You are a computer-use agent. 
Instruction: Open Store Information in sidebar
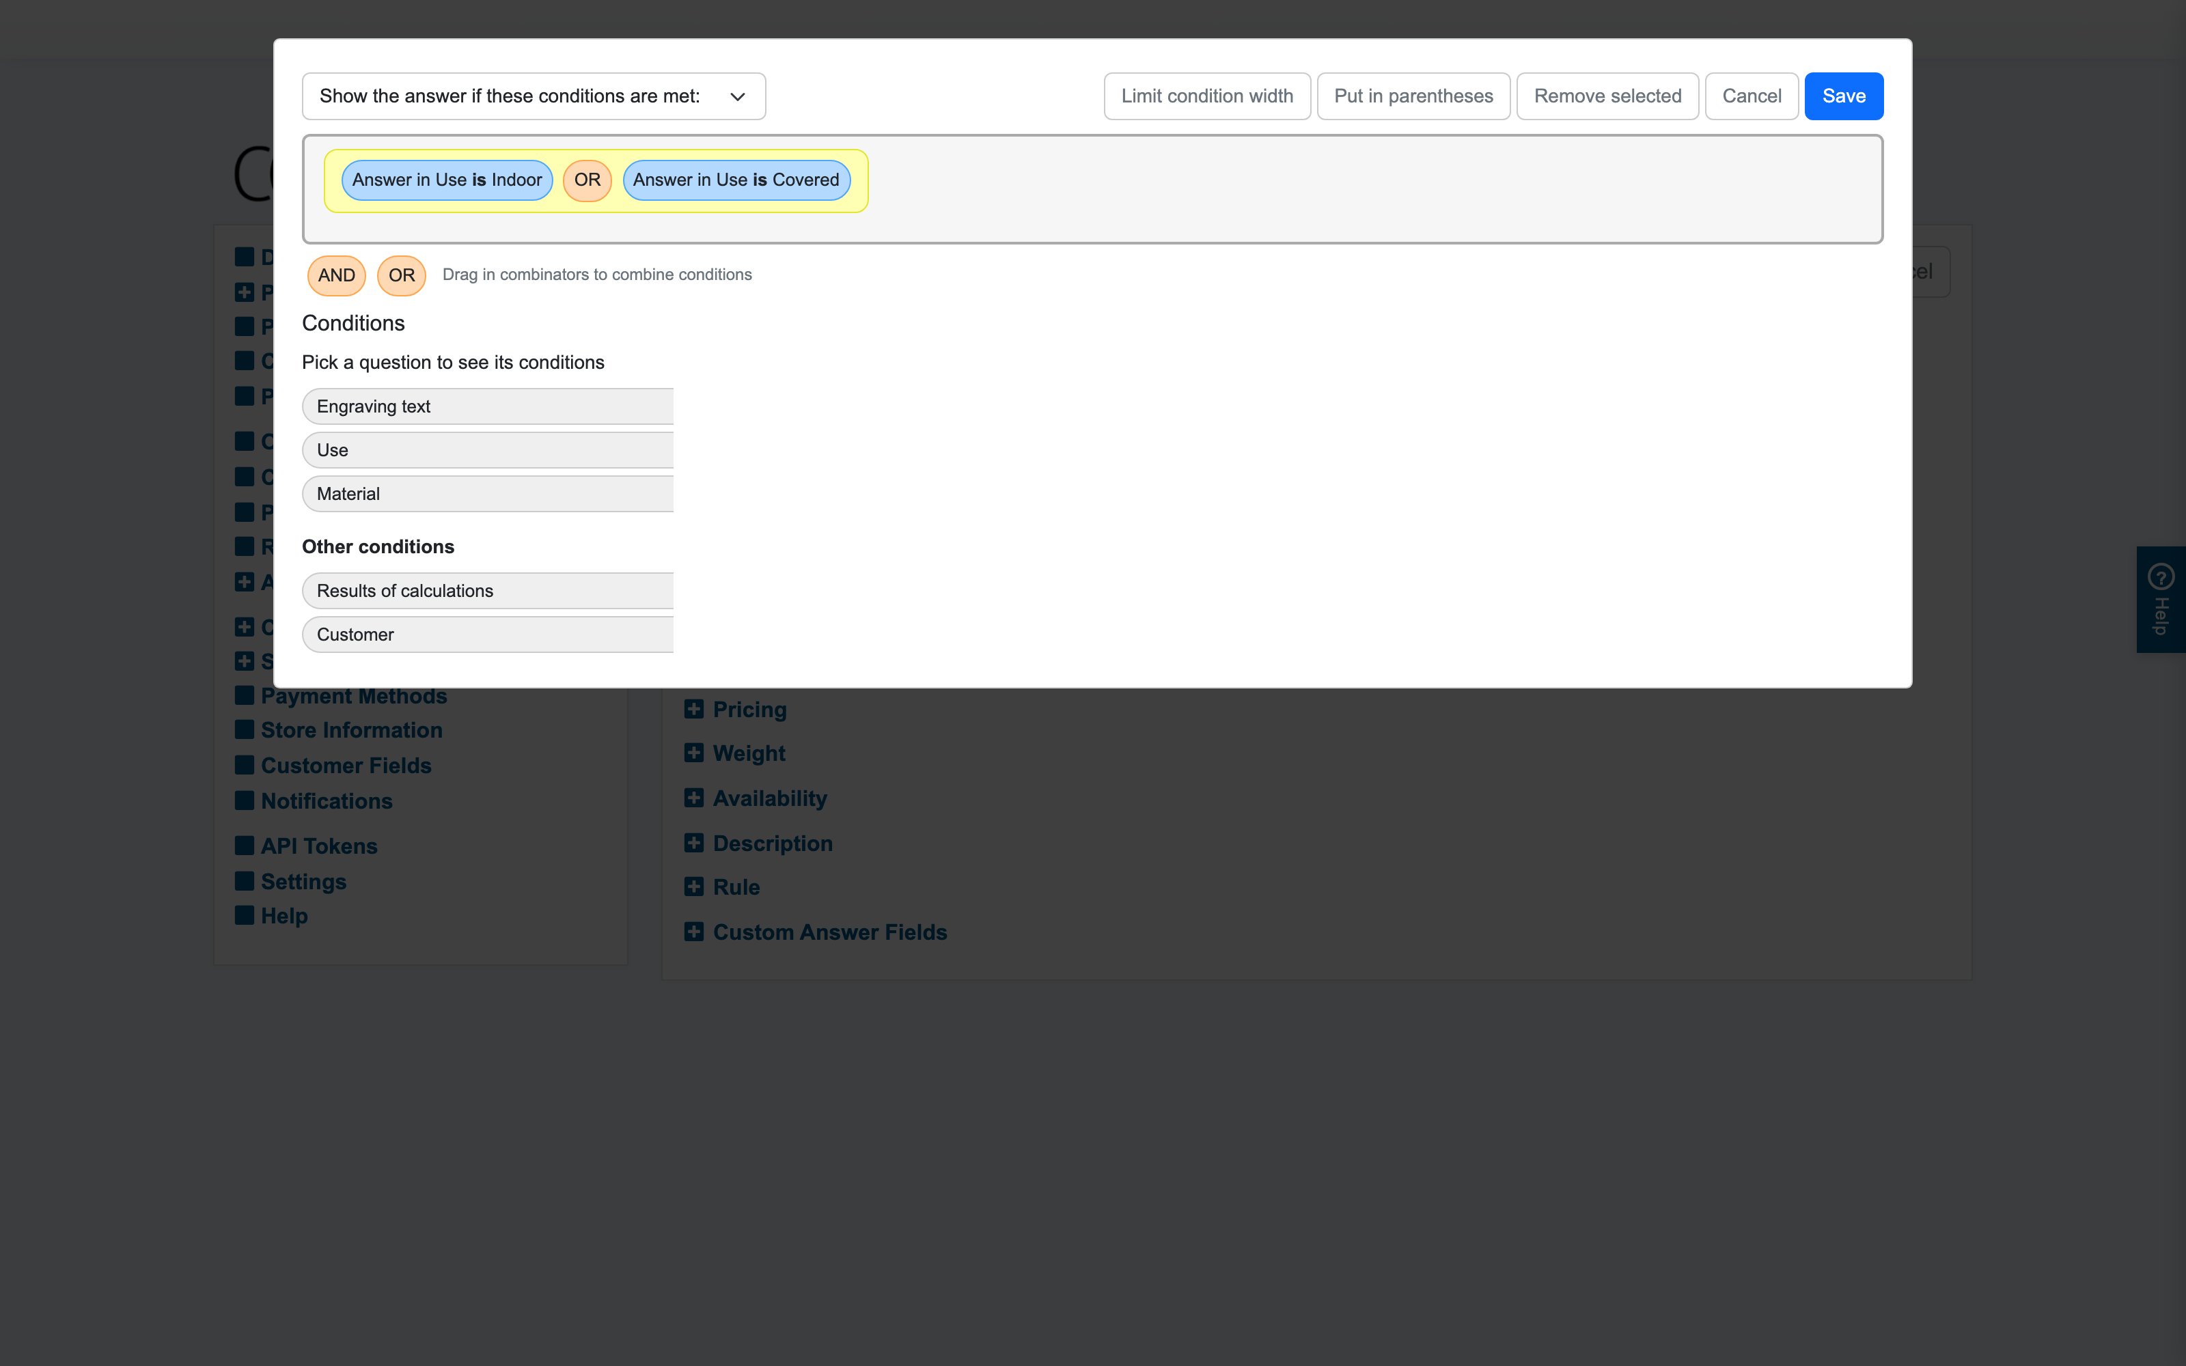[351, 730]
